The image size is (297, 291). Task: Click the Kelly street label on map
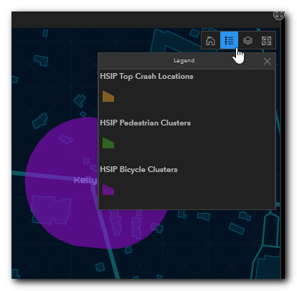tap(85, 180)
